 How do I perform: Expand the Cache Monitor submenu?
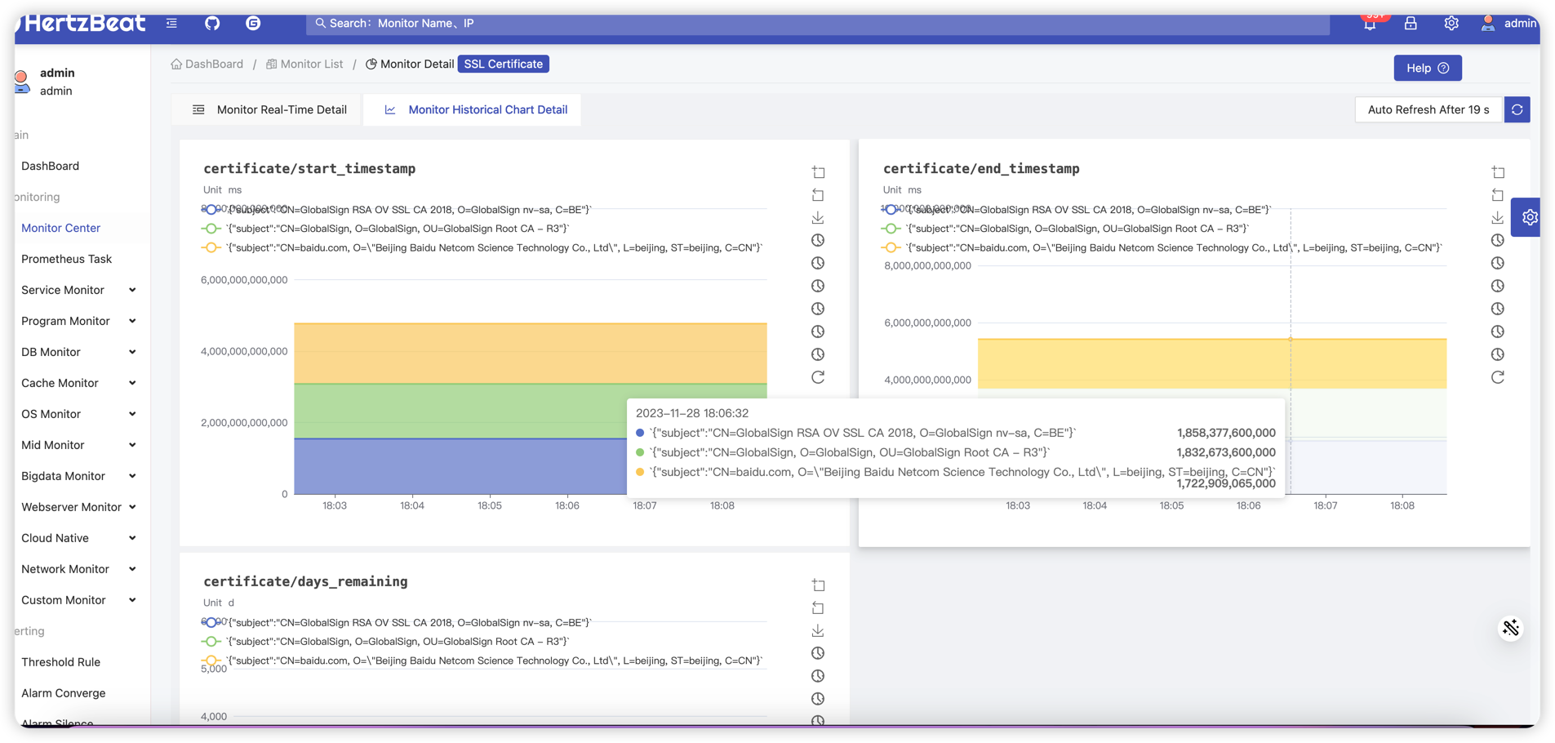tap(78, 383)
